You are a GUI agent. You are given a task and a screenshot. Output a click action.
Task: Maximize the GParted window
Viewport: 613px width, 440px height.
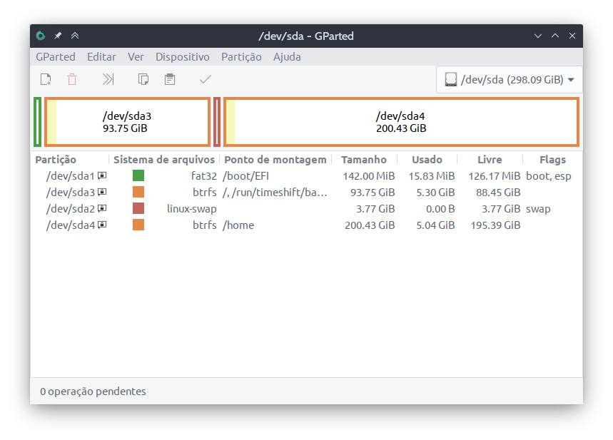click(x=555, y=36)
